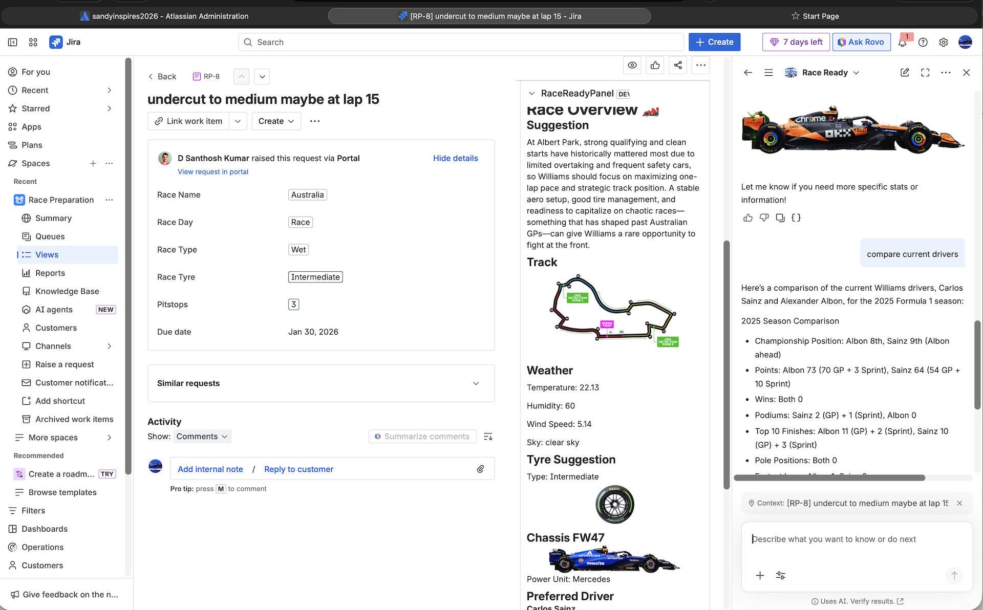The image size is (983, 610).
Task: Open the Comments show dropdown
Action: coord(202,437)
